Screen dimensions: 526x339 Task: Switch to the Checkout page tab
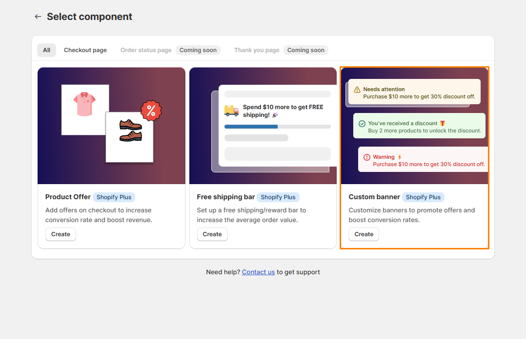point(85,50)
